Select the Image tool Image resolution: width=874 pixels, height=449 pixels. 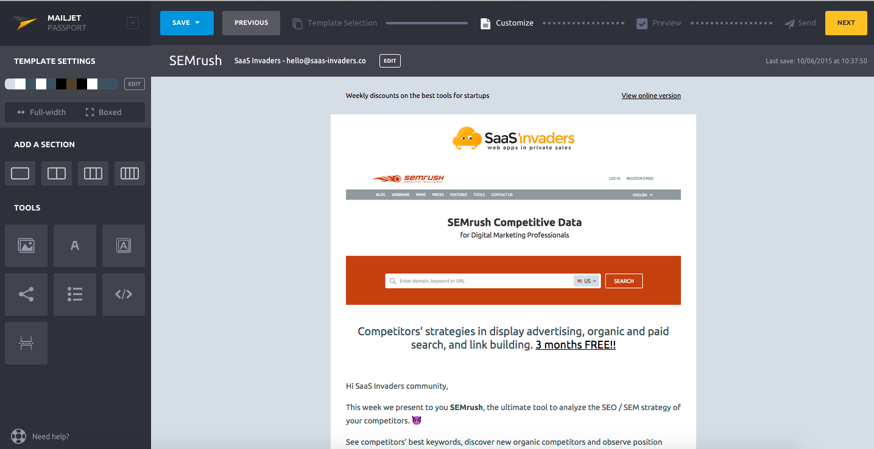point(26,246)
